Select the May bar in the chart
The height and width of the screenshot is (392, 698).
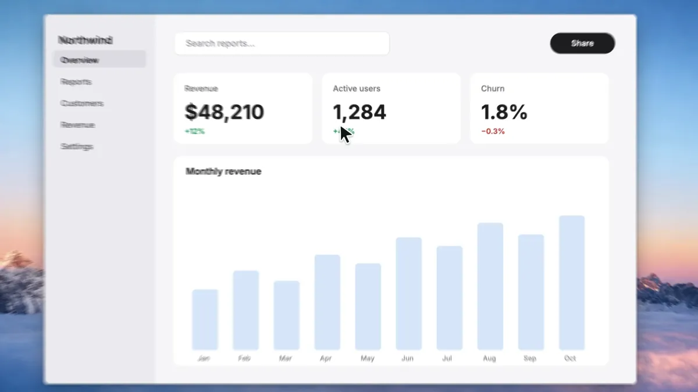368,307
